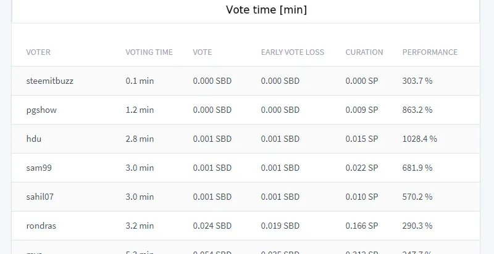Sort table by VOTER column header

38,52
